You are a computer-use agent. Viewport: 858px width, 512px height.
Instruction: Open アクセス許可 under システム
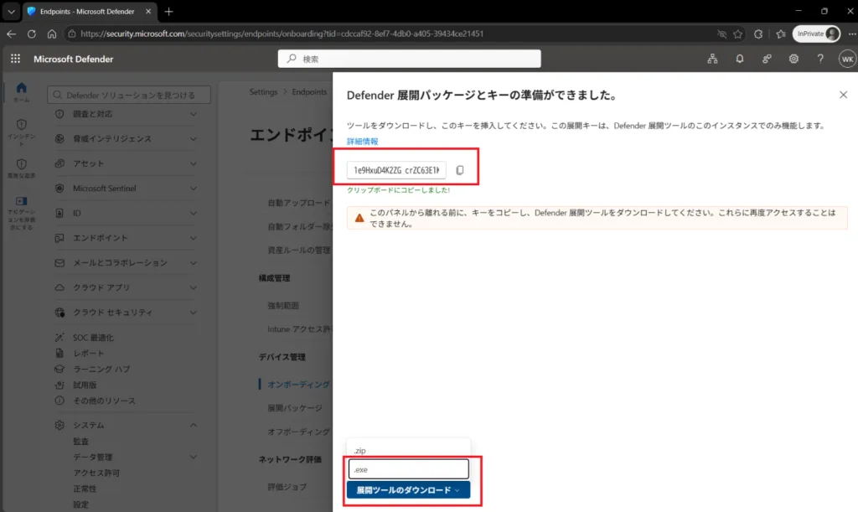pos(96,473)
